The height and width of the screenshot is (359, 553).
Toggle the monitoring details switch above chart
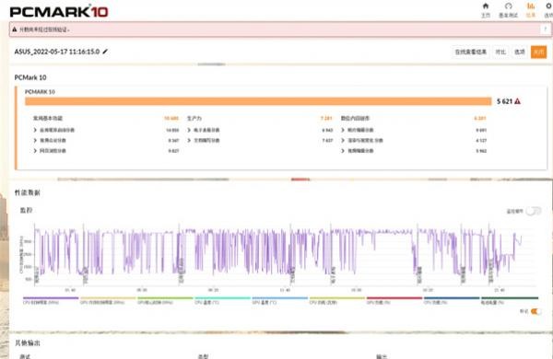pos(533,211)
